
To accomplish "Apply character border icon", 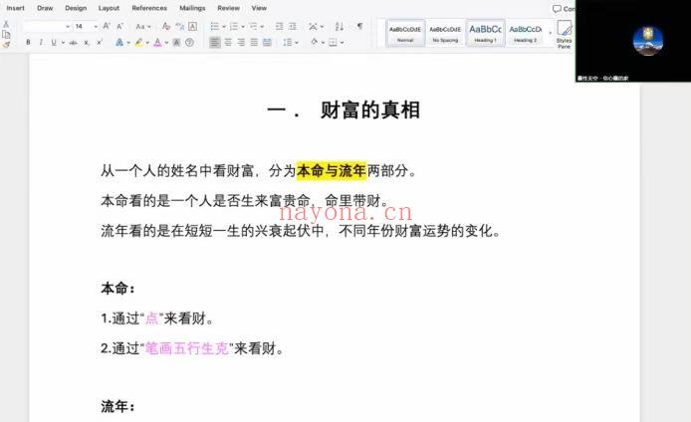I will (x=192, y=27).
